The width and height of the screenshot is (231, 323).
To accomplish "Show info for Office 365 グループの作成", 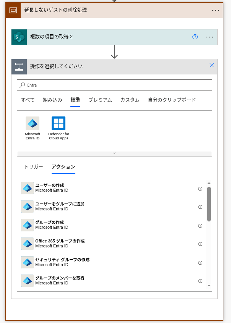I will pos(200,244).
